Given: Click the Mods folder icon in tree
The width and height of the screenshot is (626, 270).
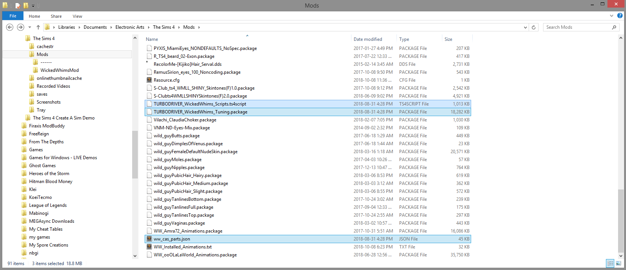Looking at the screenshot, I should [x=32, y=54].
